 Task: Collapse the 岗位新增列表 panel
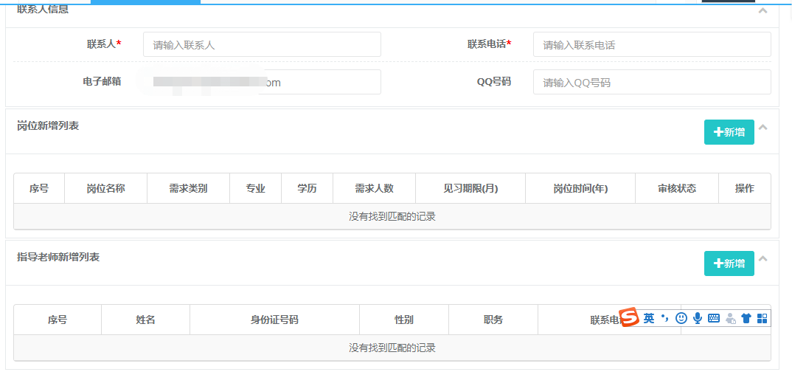[763, 128]
